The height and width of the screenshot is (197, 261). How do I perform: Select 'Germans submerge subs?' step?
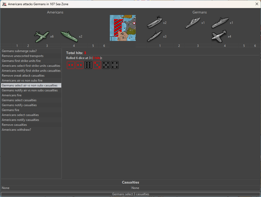[19, 51]
